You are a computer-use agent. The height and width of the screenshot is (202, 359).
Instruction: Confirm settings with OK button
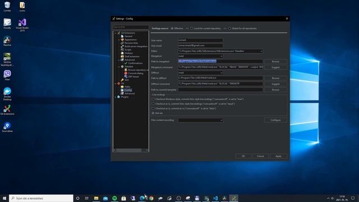click(x=243, y=156)
